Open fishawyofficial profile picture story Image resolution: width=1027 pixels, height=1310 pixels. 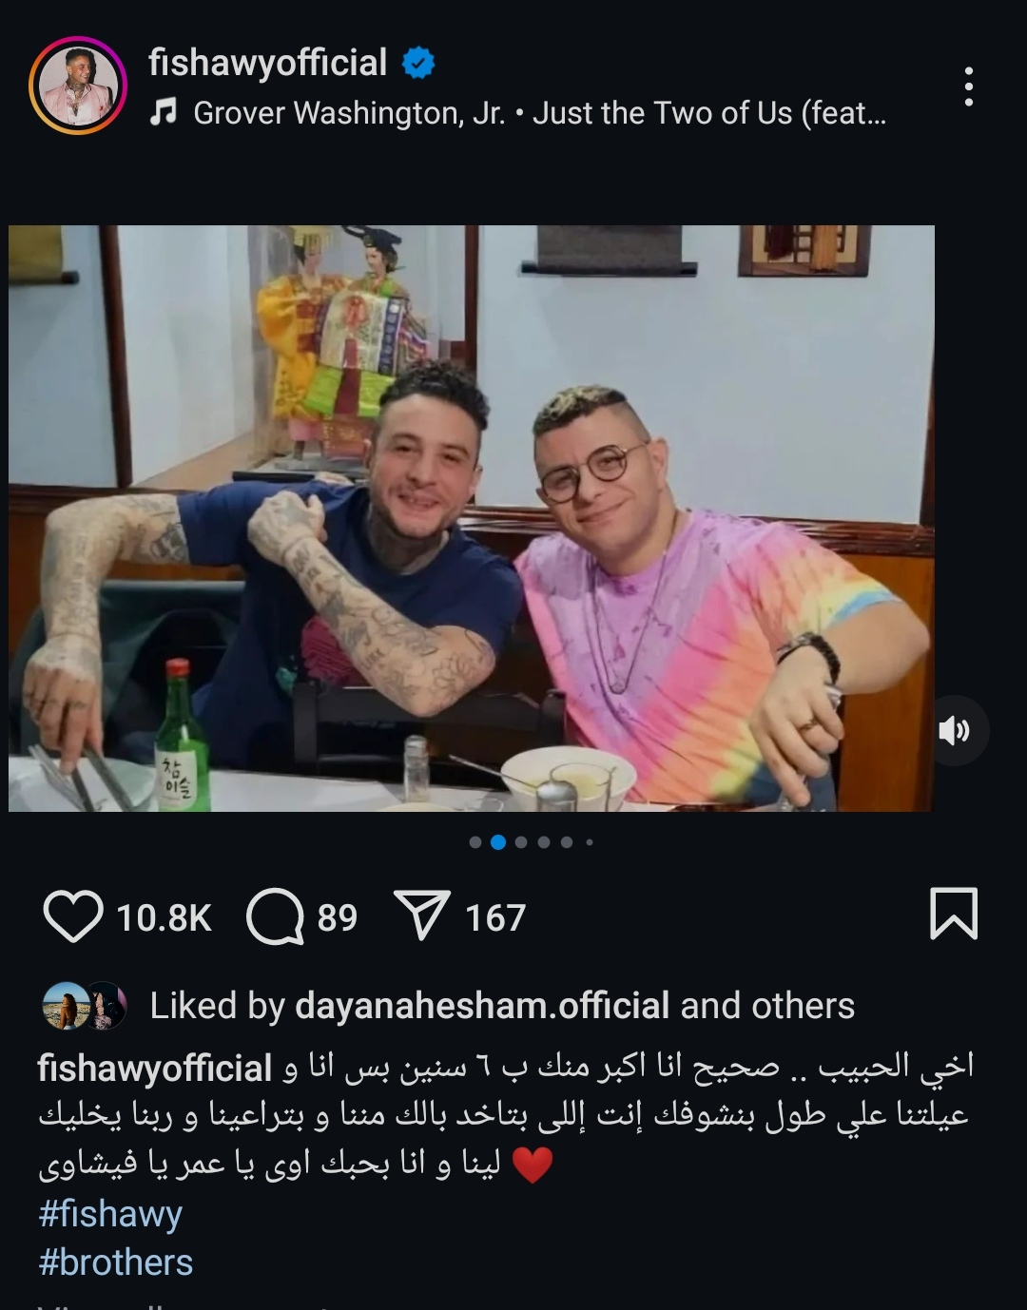pos(78,87)
